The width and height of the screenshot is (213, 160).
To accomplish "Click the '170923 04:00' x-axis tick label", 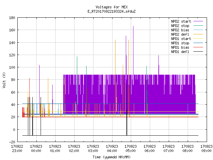I will point(112,149).
